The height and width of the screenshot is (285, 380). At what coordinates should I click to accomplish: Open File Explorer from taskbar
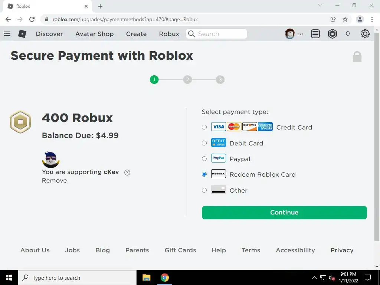(146, 278)
